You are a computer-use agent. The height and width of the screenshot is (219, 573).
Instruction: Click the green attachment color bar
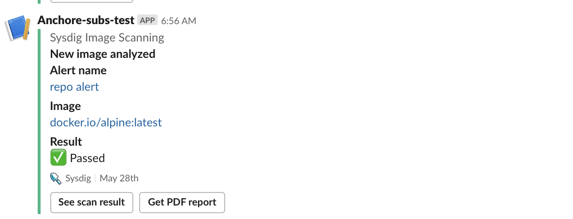[39, 122]
